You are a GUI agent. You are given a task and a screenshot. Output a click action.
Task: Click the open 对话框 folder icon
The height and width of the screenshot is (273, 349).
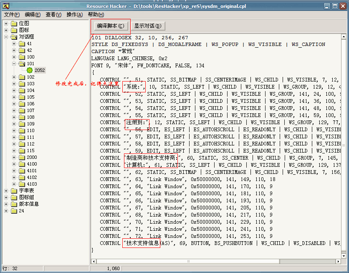pos(14,37)
